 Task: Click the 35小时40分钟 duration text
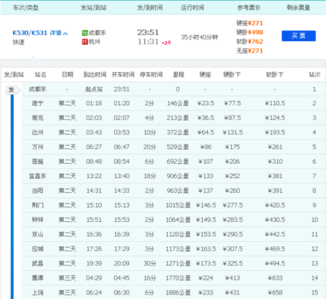coord(200,37)
